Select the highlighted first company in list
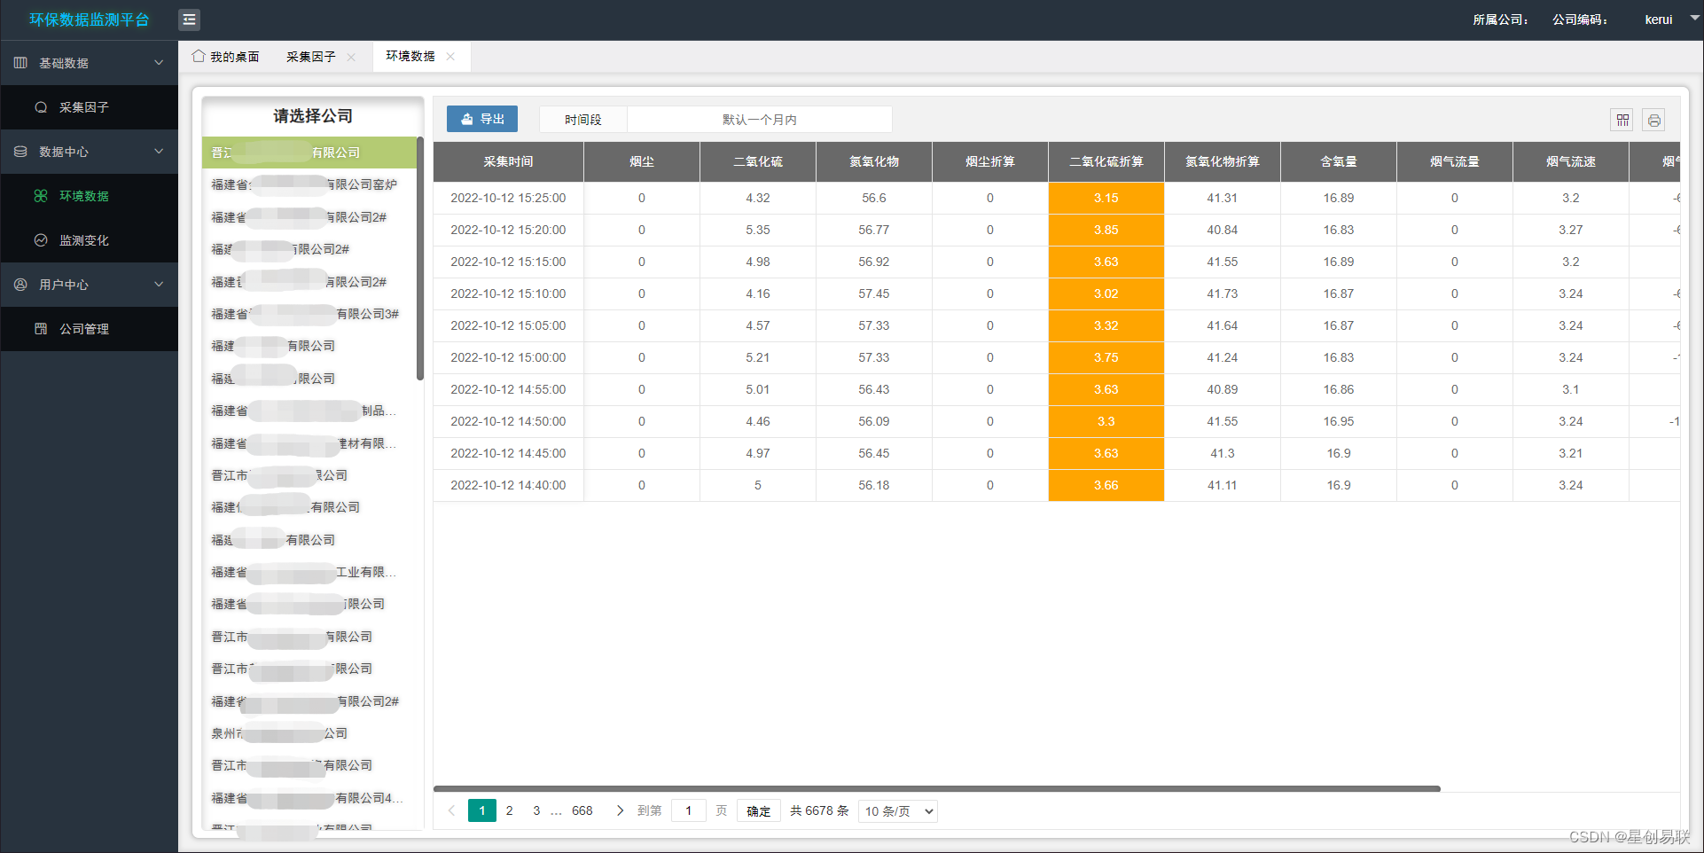Image resolution: width=1704 pixels, height=853 pixels. click(309, 153)
